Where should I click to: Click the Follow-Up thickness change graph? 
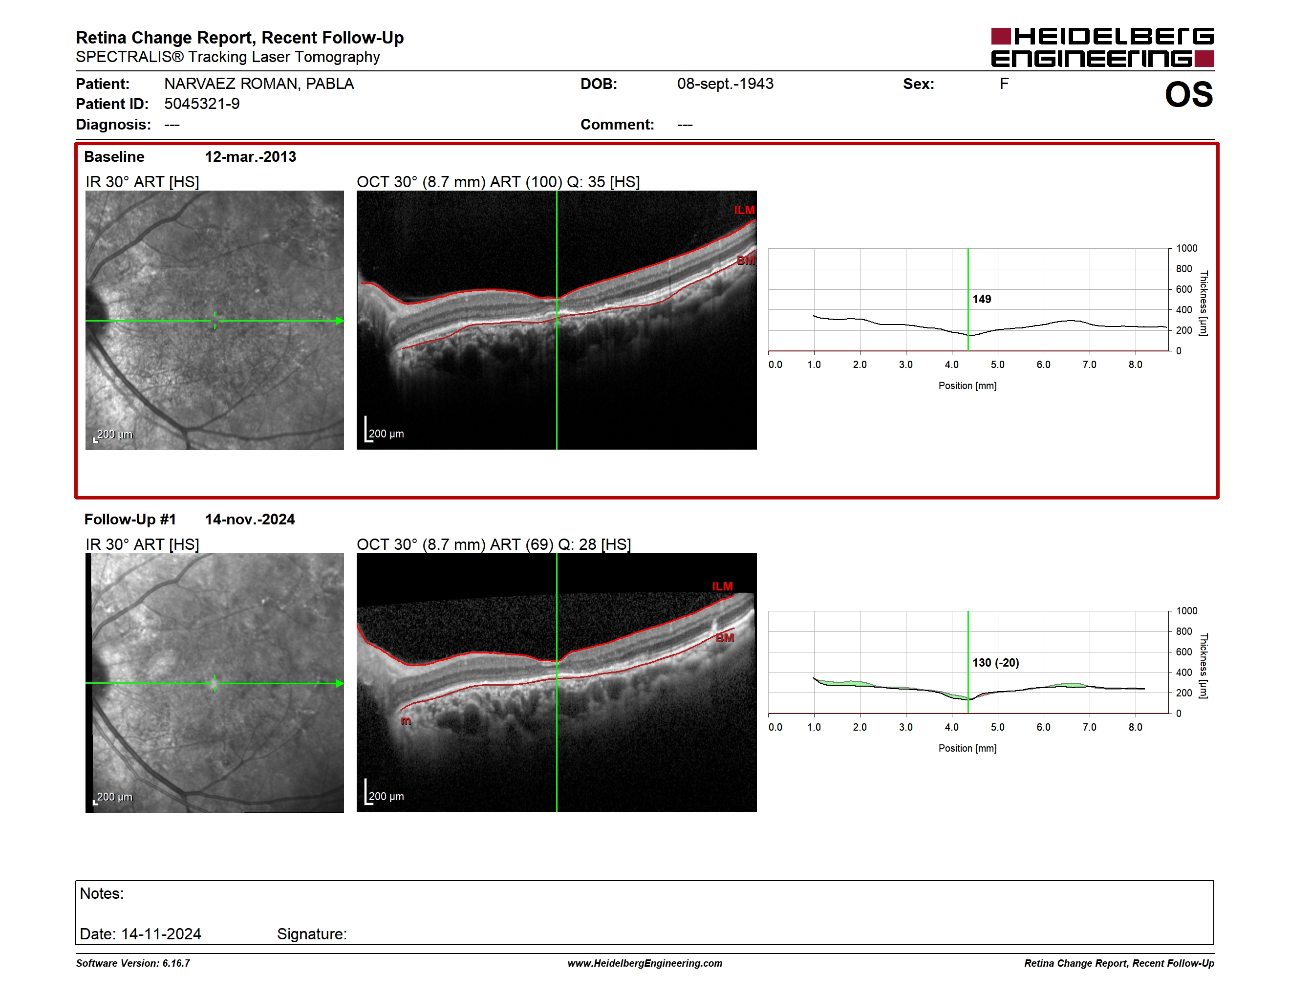[968, 662]
